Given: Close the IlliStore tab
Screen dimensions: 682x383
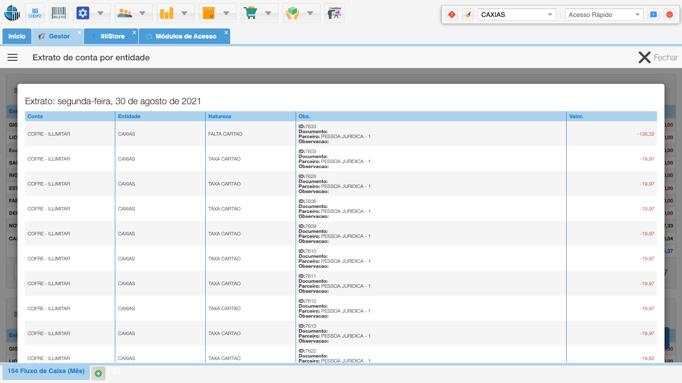Looking at the screenshot, I should point(134,32).
